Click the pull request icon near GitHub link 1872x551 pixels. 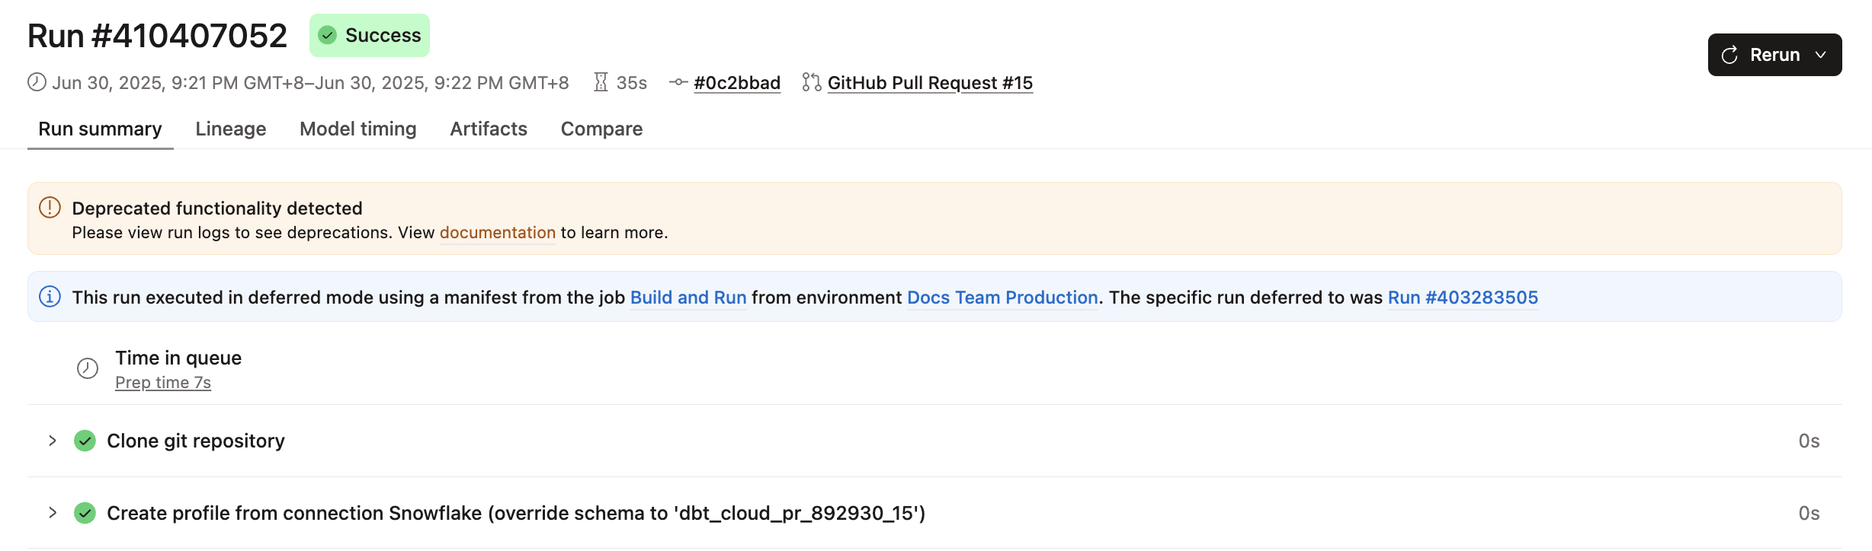tap(810, 82)
